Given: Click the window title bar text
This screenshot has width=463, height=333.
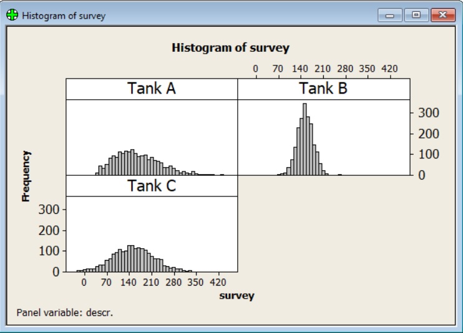Looking at the screenshot, I should click(x=64, y=16).
